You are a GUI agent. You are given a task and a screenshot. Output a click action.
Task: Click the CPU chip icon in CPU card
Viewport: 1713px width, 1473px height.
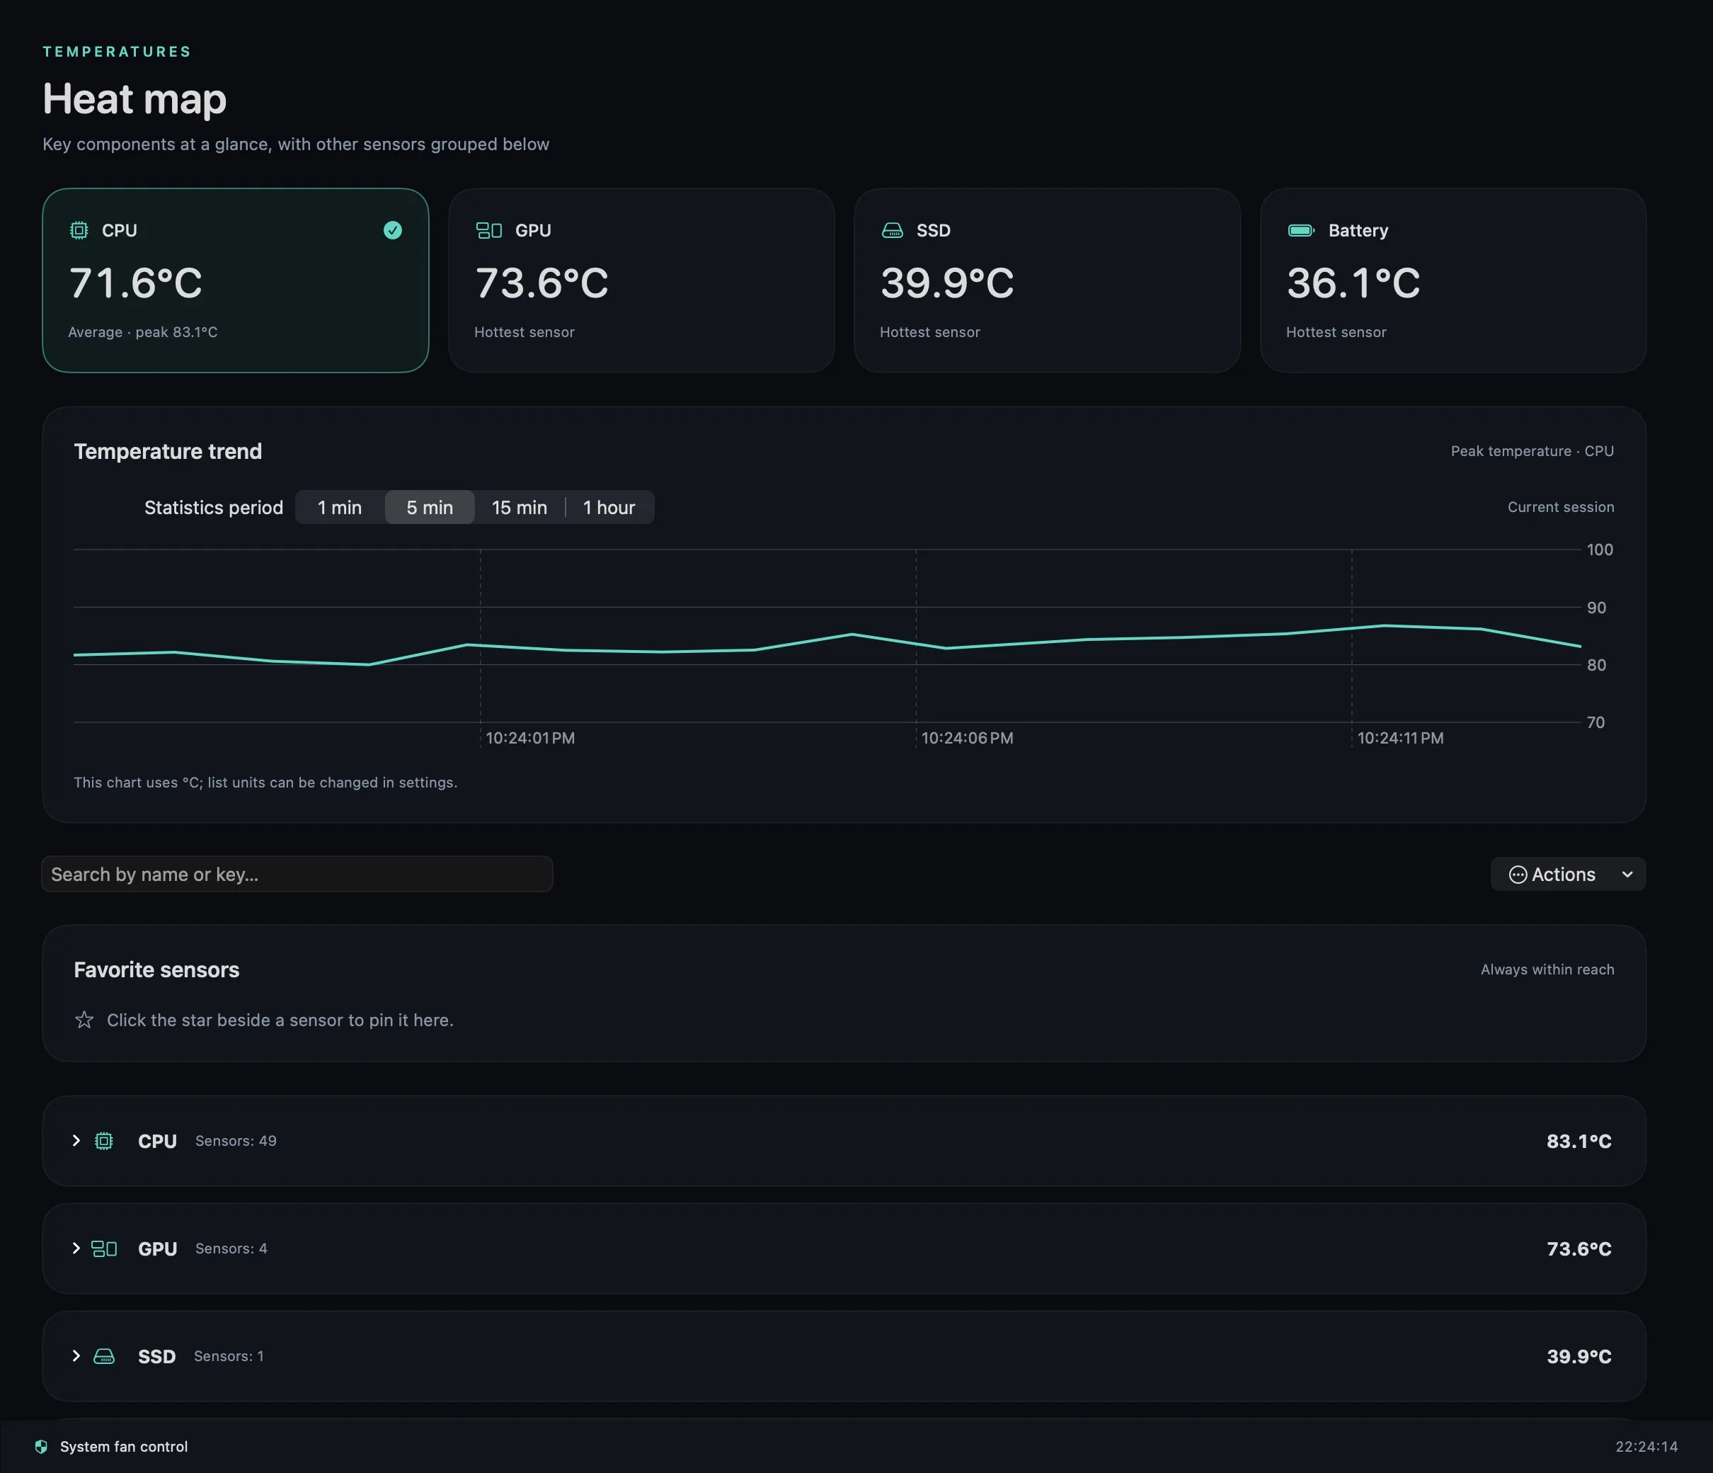(x=79, y=230)
